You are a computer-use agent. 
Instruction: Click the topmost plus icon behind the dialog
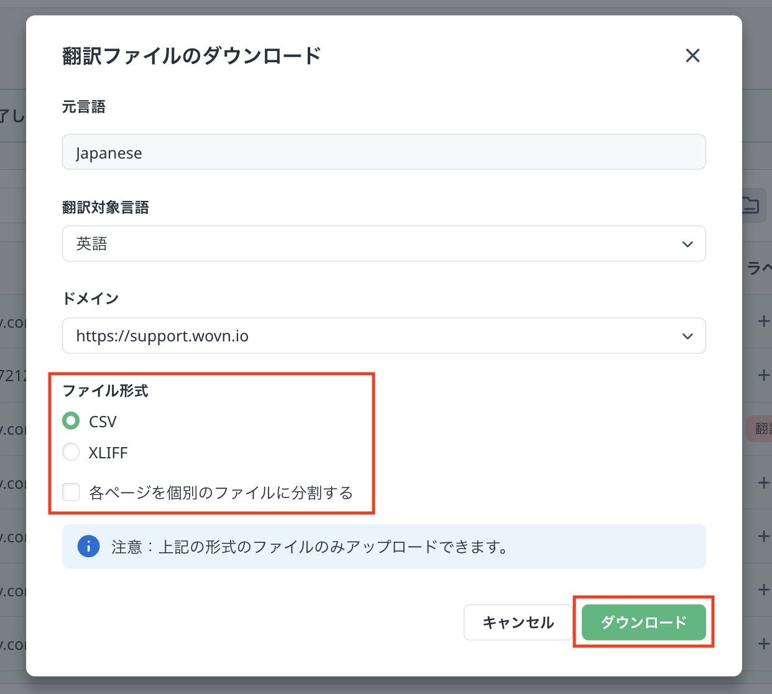point(764,322)
